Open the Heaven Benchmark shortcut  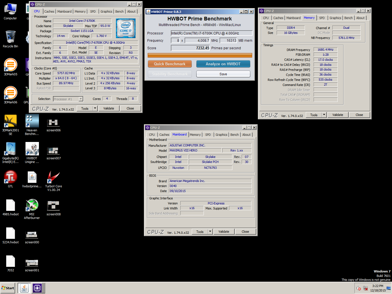click(32, 125)
